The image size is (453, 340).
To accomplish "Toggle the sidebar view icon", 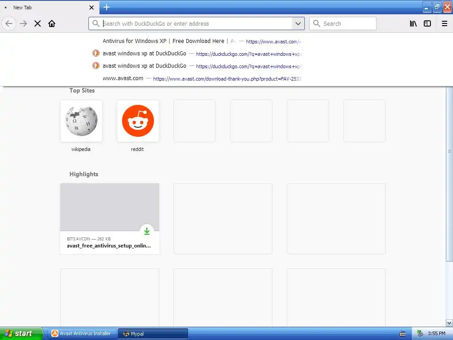I will [427, 23].
